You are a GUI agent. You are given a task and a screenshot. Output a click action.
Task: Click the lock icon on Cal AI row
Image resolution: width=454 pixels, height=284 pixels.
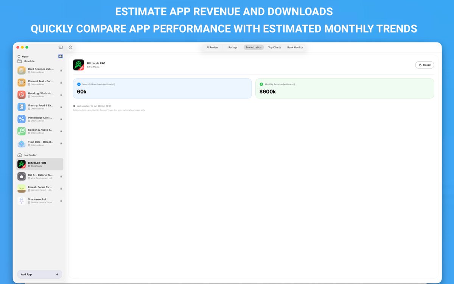click(x=61, y=176)
